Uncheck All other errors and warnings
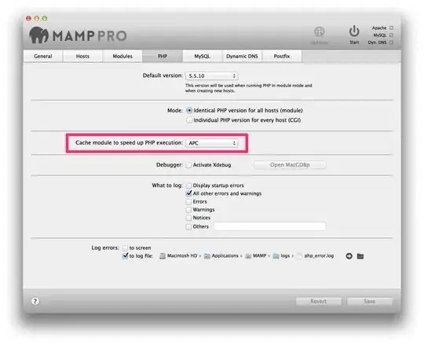The height and width of the screenshot is (345, 424). click(188, 193)
